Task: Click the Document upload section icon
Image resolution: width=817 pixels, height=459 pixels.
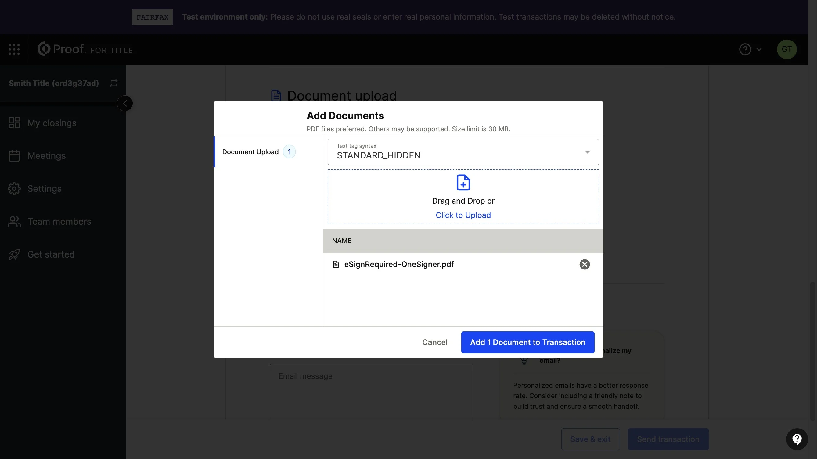Action: (276, 95)
